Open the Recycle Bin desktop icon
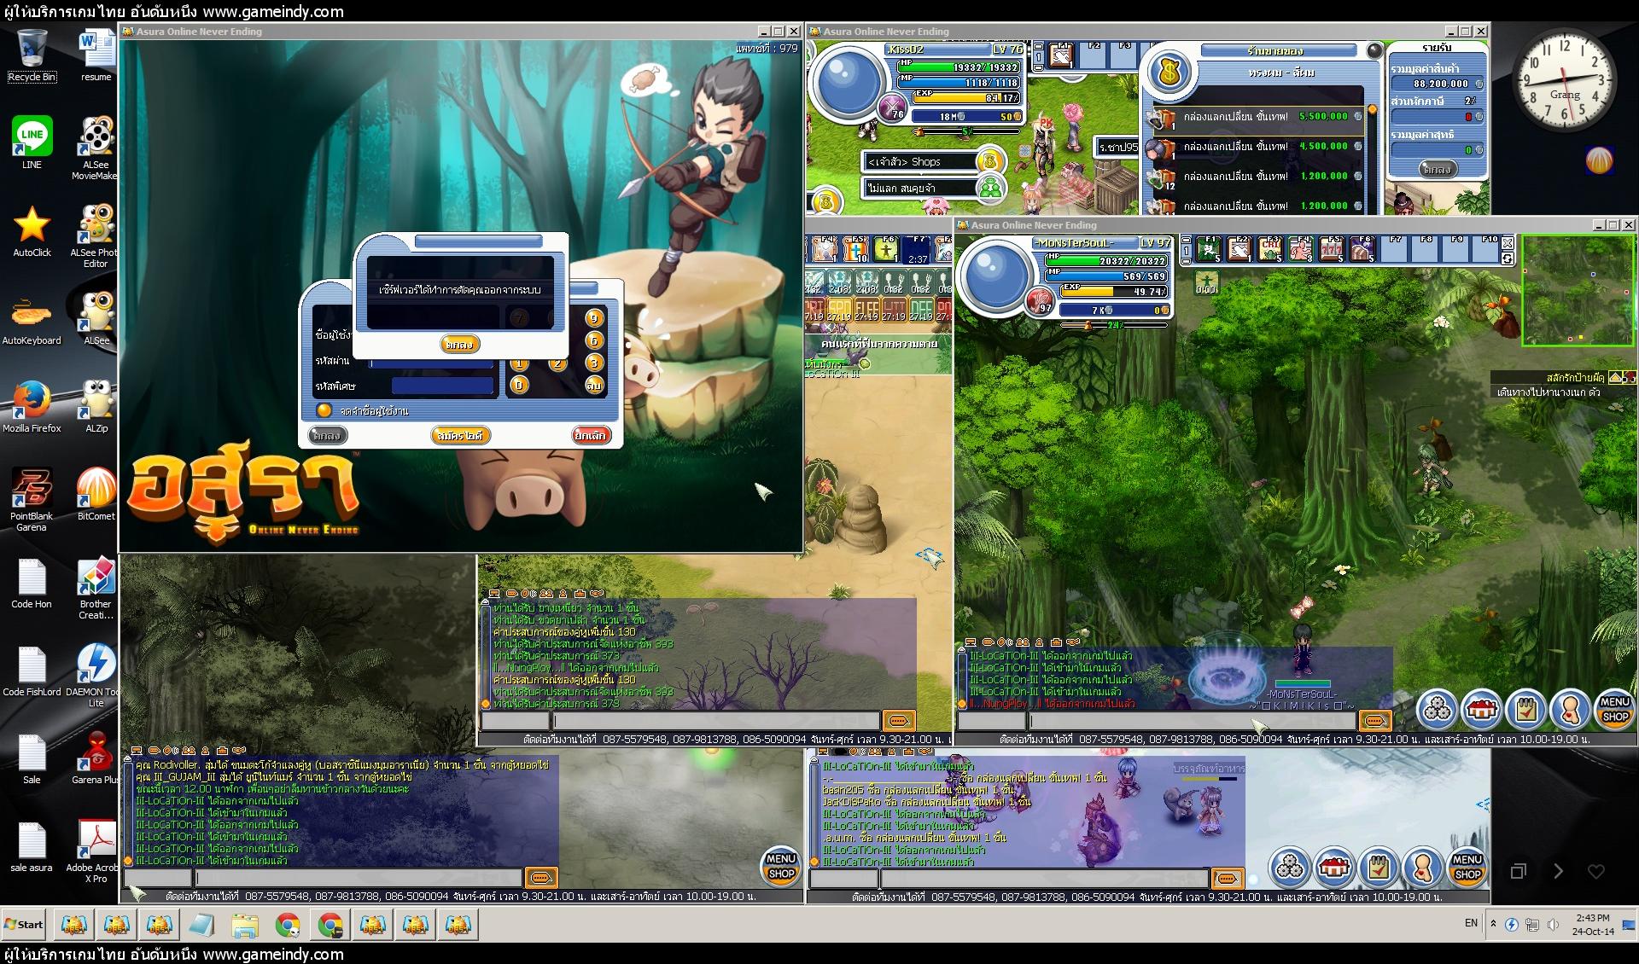The image size is (1639, 964). click(x=32, y=55)
